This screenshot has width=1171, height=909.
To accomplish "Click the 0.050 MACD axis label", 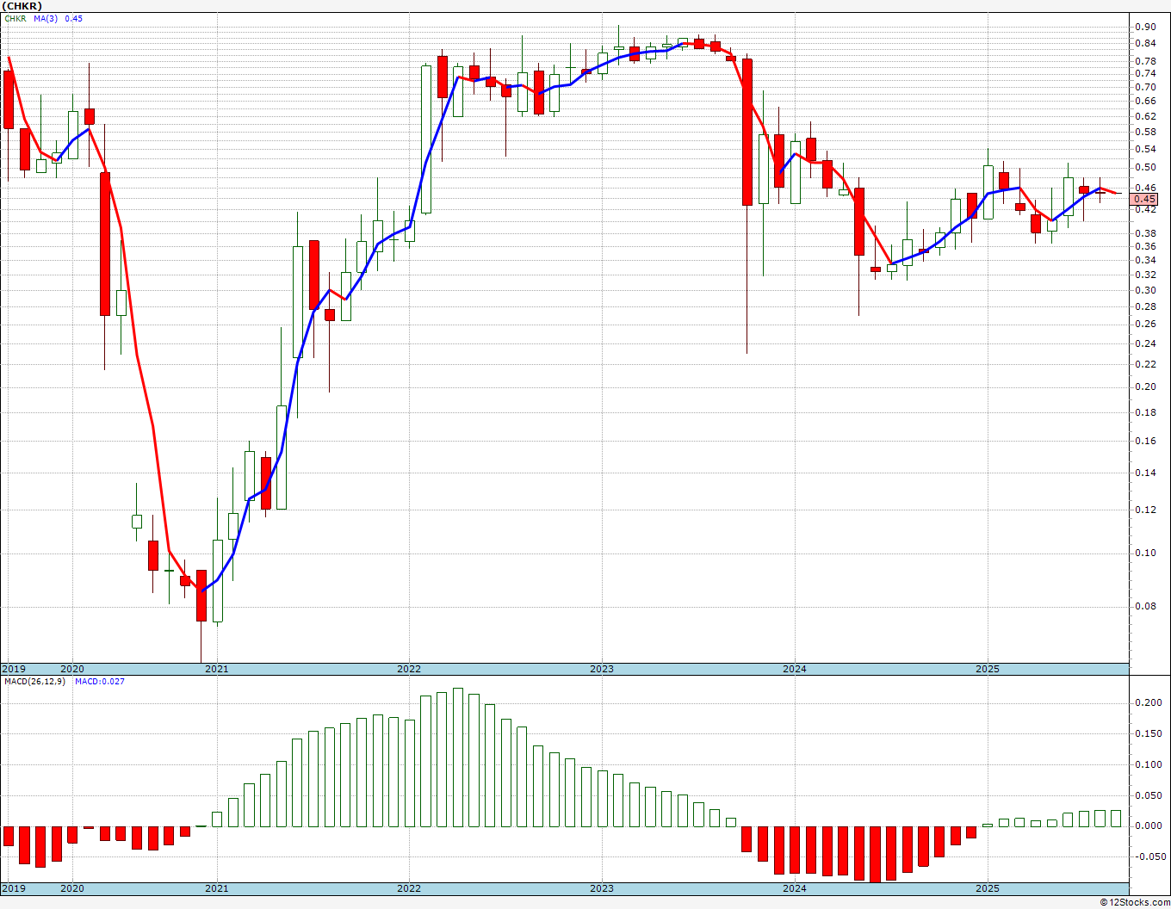I will [x=1148, y=795].
